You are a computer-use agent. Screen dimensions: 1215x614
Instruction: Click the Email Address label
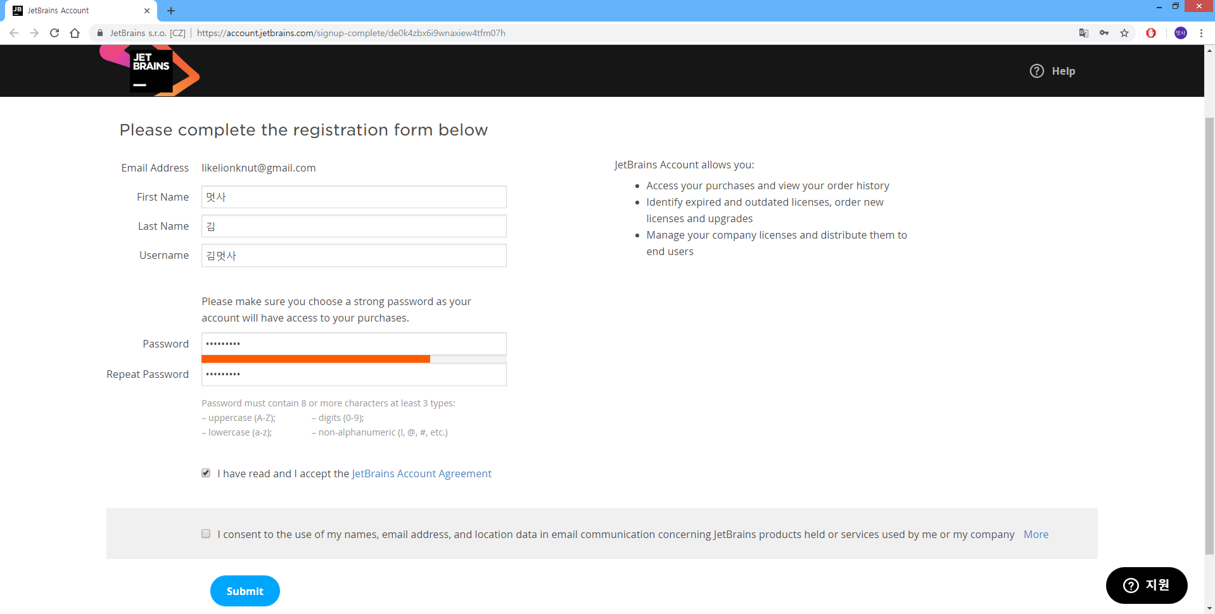click(x=155, y=168)
